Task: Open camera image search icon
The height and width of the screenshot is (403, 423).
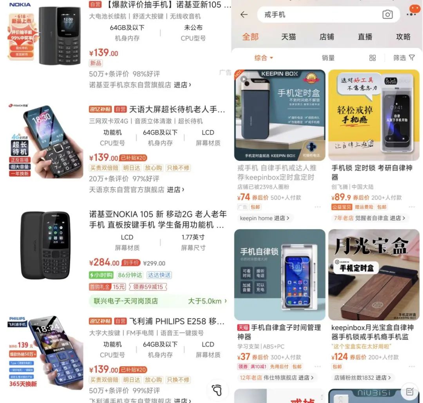Action: click(x=387, y=14)
